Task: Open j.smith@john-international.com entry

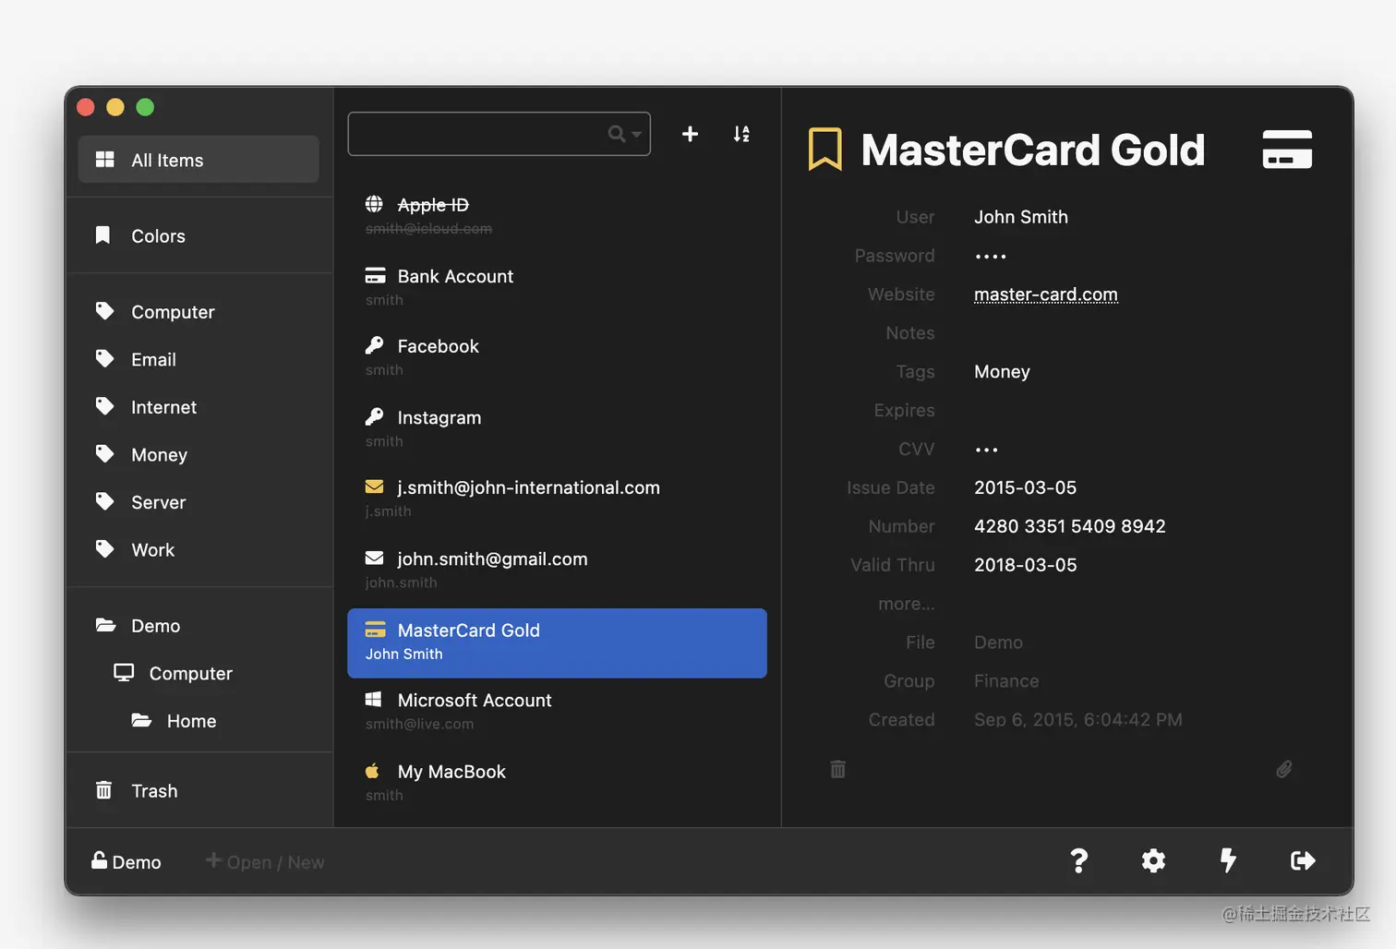Action: [x=557, y=498]
